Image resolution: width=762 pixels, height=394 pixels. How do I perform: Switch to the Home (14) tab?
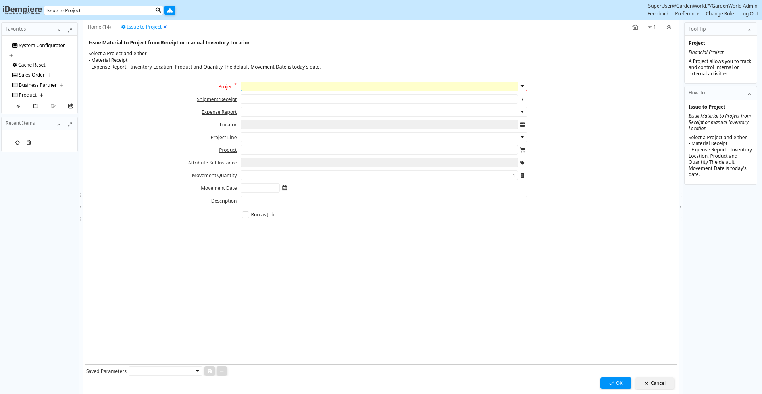click(x=99, y=27)
